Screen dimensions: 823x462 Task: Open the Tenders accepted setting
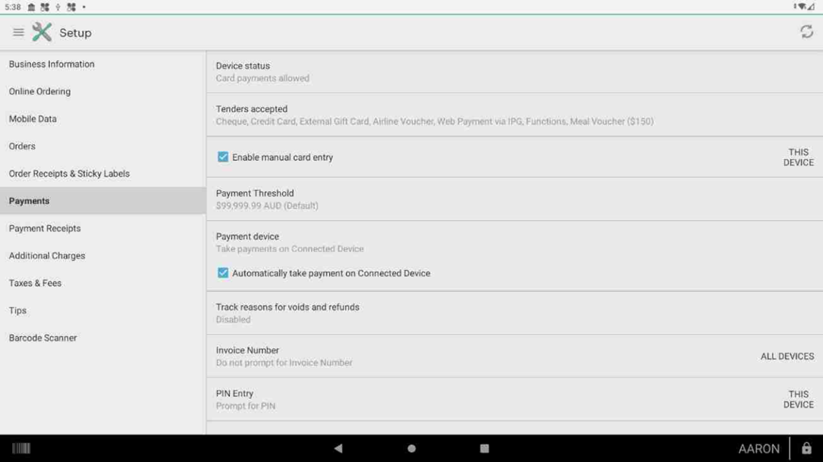click(514, 115)
